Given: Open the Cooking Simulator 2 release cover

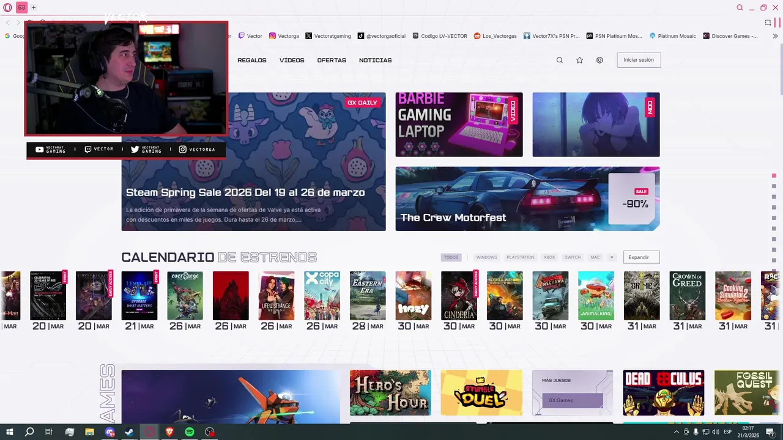Looking at the screenshot, I should 733,296.
